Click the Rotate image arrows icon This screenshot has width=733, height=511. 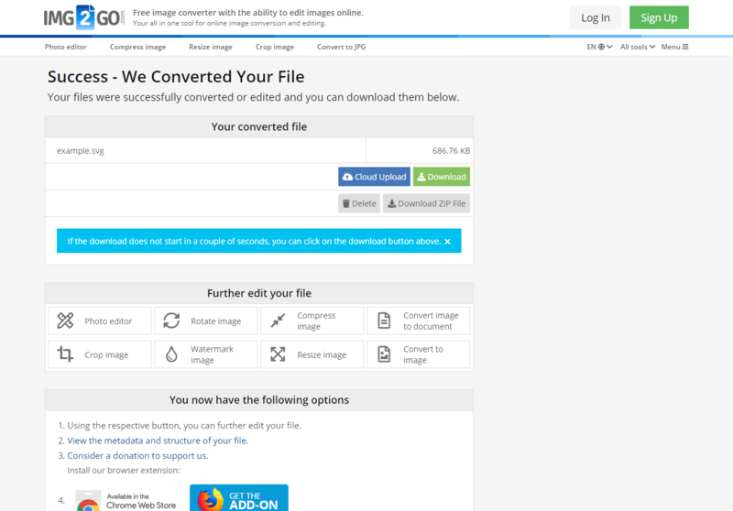click(x=171, y=321)
